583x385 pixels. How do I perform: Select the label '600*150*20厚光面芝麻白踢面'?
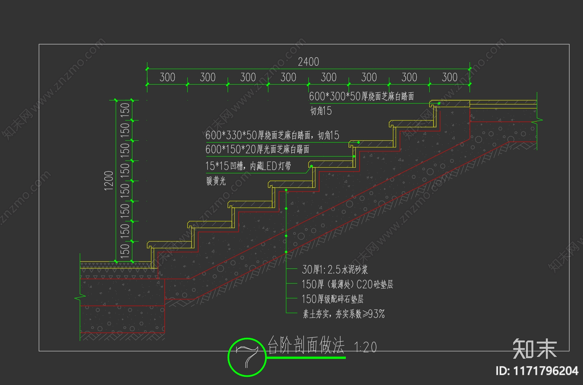(x=257, y=149)
